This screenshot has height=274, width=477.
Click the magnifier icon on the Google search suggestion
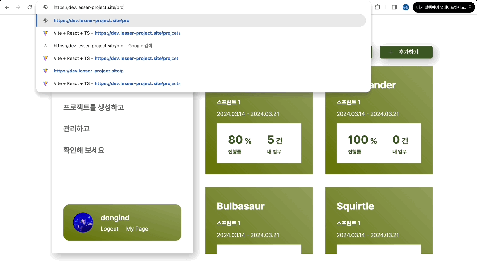tap(45, 46)
